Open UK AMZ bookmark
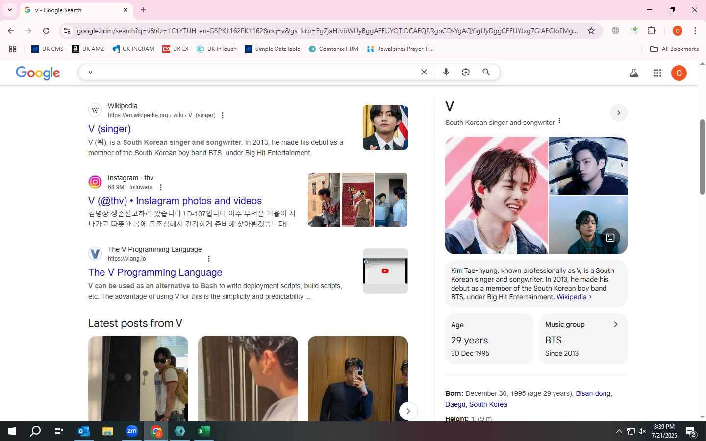Image resolution: width=706 pixels, height=441 pixels. coord(88,49)
